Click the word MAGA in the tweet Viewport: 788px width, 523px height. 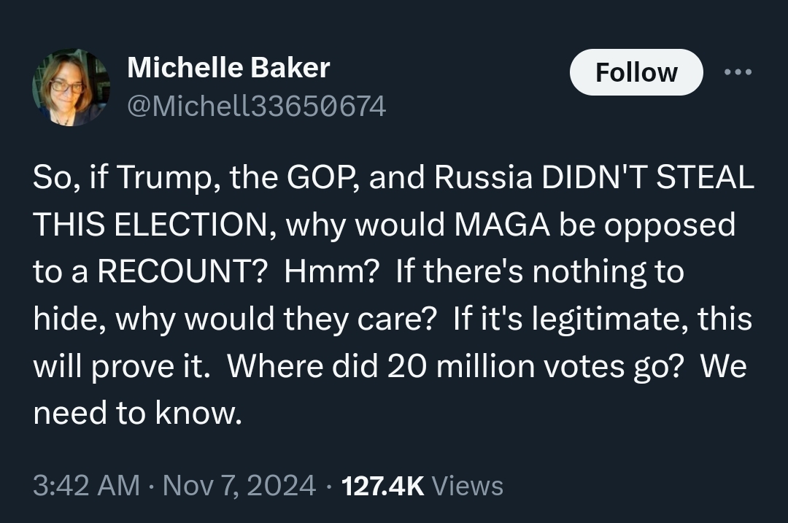click(x=503, y=225)
